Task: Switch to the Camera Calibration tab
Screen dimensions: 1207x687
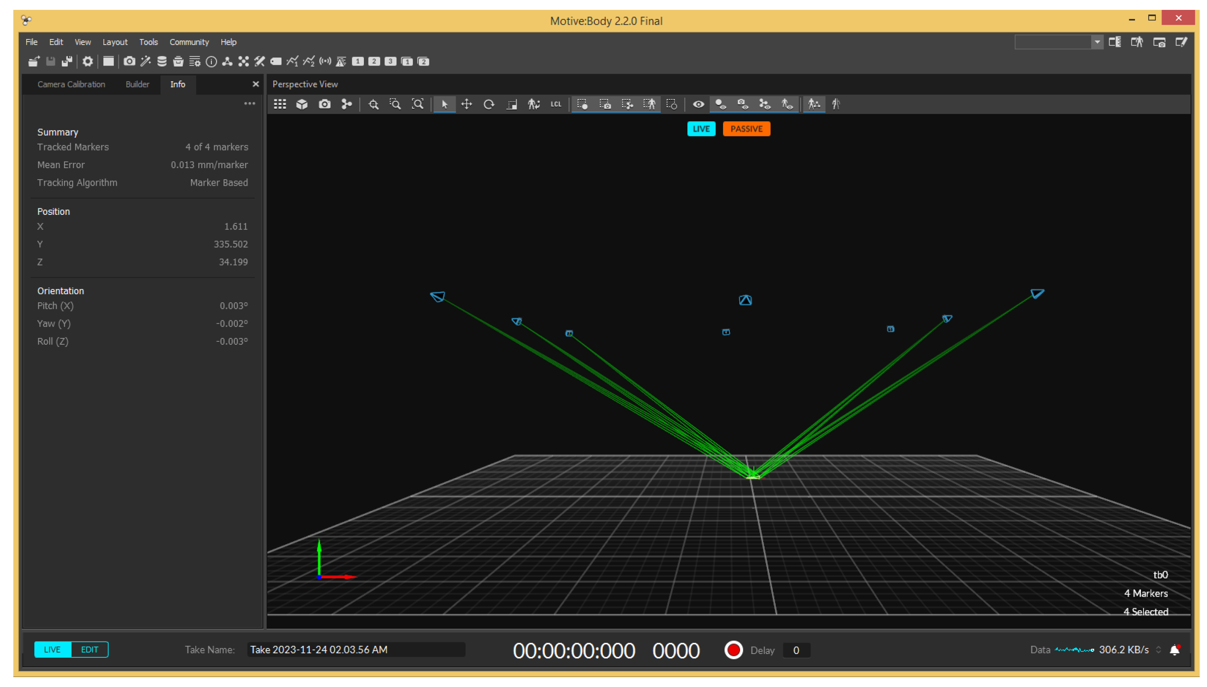Action: point(71,84)
